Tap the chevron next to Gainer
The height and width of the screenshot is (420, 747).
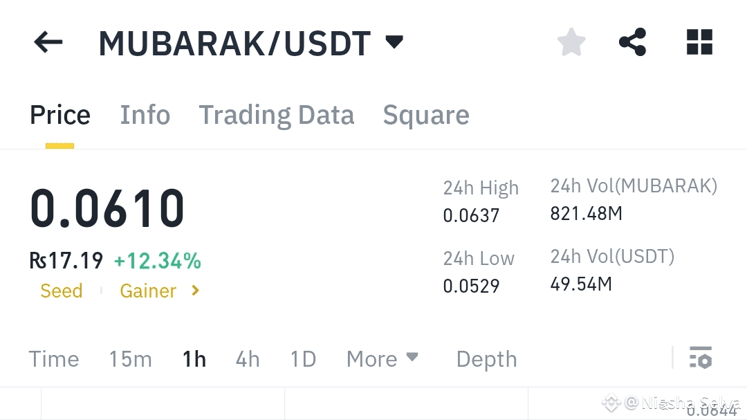coord(195,291)
